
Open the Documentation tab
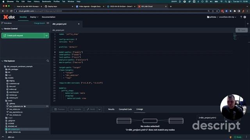click(48, 17)
